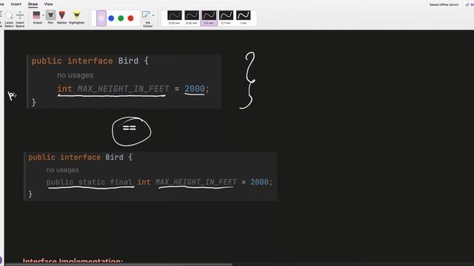Set pen thickness to 0.35 mm
Viewport: 474px width, 266px height.
192,18
